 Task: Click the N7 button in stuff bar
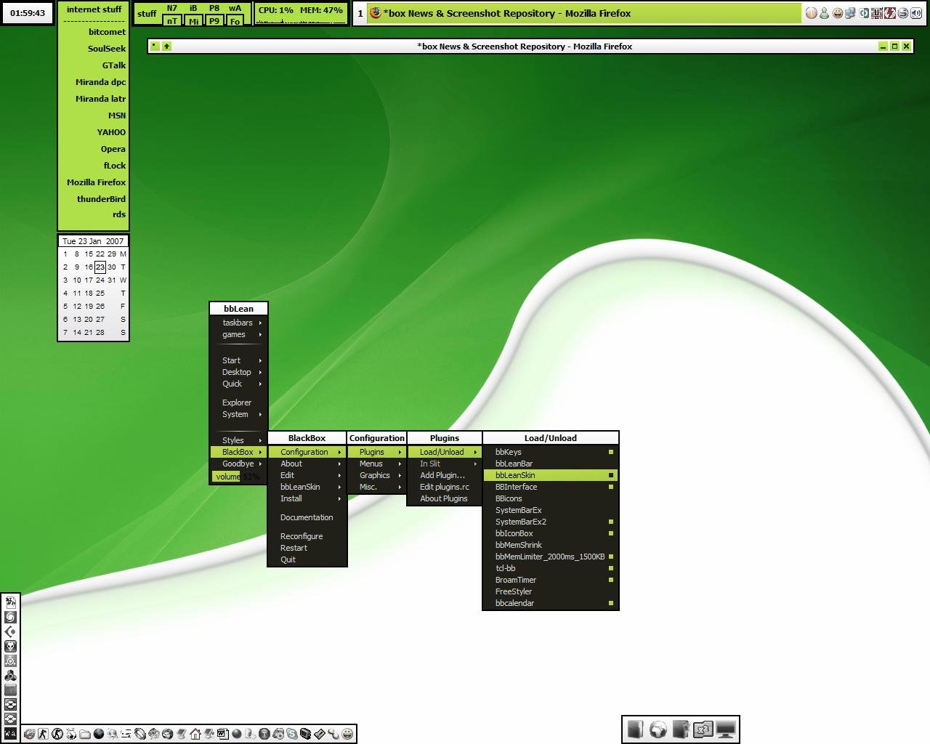pos(171,9)
